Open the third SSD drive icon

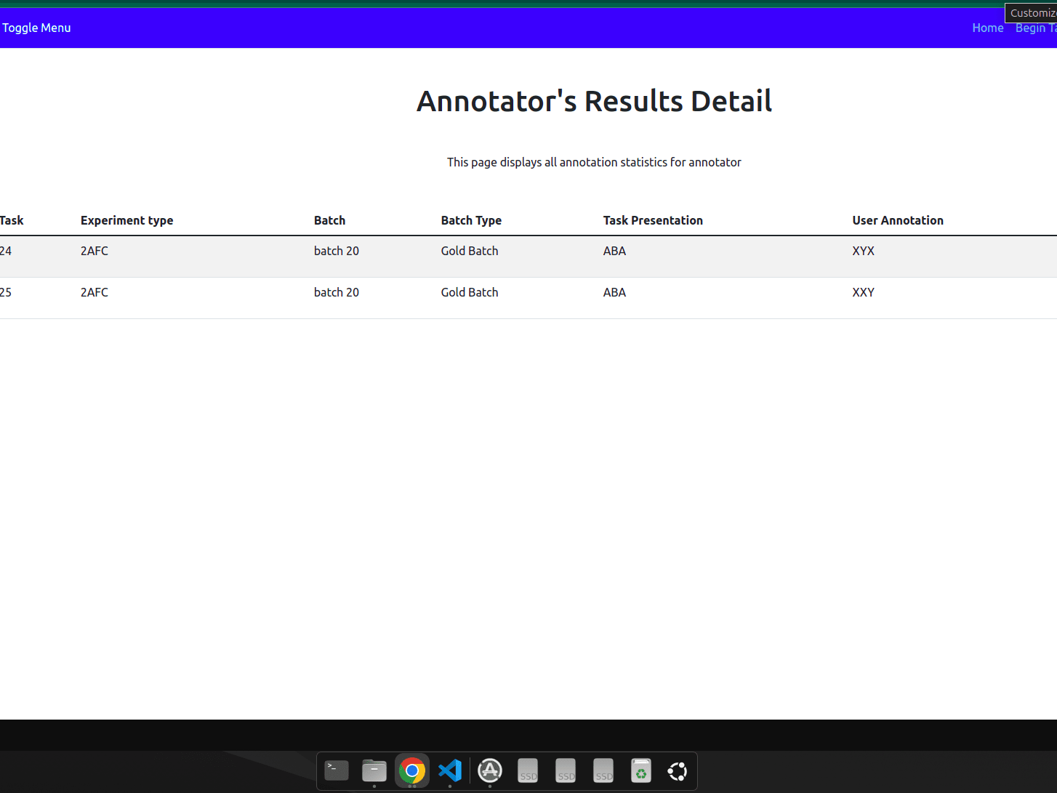tap(603, 770)
